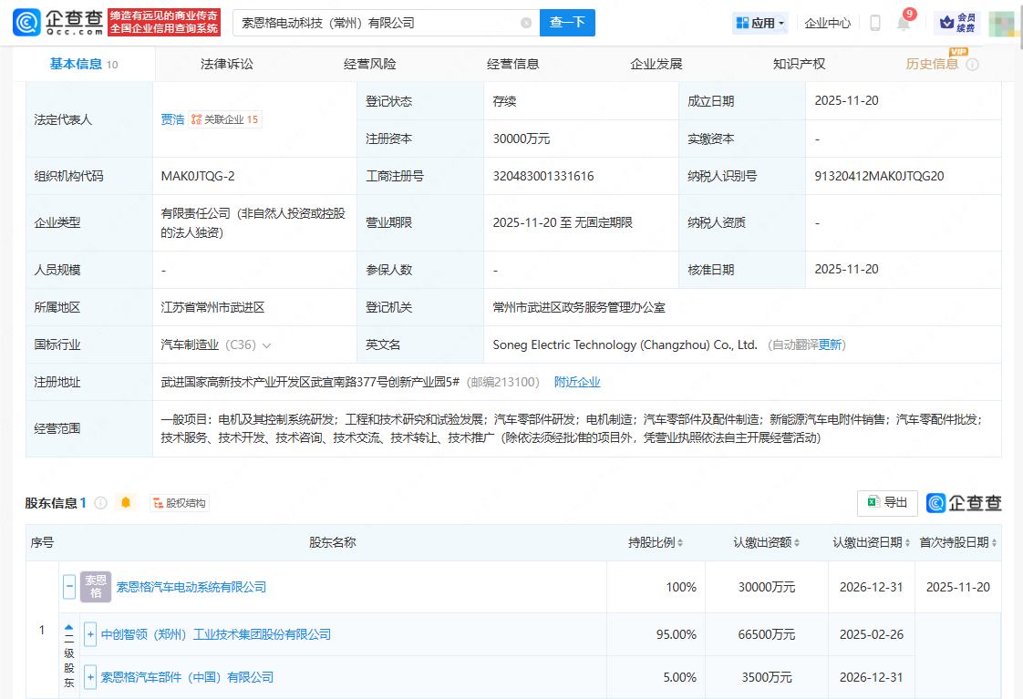Image resolution: width=1023 pixels, height=699 pixels.
Task: Collapse the 索恩格汽车电动系统有限公司 shareholder row
Action: (x=68, y=587)
